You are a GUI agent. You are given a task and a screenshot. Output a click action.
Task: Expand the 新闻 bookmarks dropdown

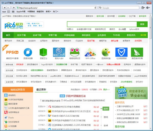48,12
